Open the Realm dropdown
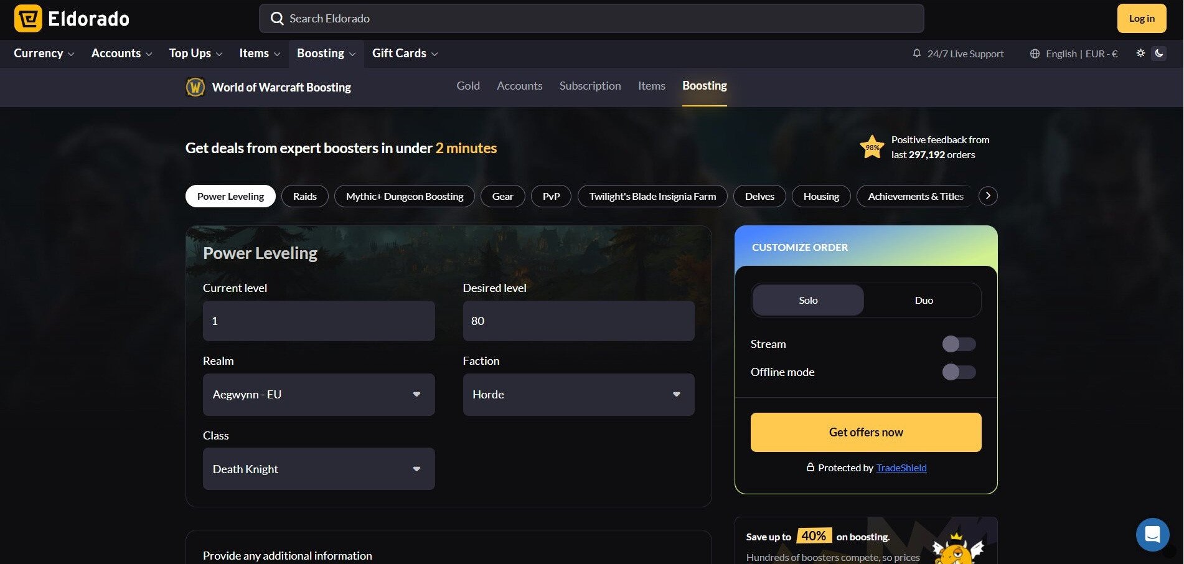This screenshot has height=564, width=1184. (x=319, y=395)
